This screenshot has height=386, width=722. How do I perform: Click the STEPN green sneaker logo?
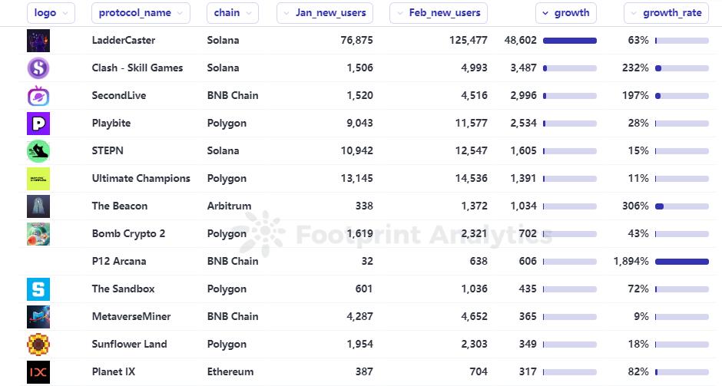(38, 151)
